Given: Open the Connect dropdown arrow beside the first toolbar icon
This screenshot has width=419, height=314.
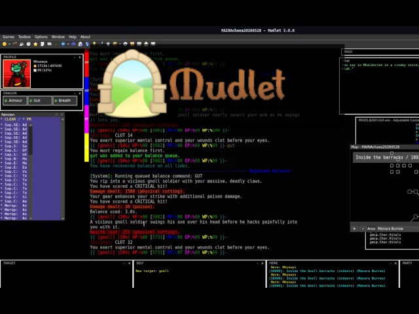Looking at the screenshot, I should pos(9,44).
